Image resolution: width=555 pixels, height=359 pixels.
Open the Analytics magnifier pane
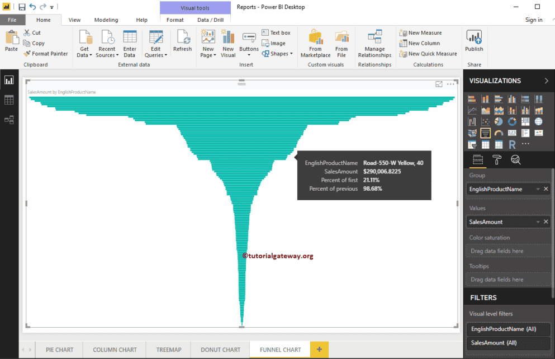pos(516,160)
